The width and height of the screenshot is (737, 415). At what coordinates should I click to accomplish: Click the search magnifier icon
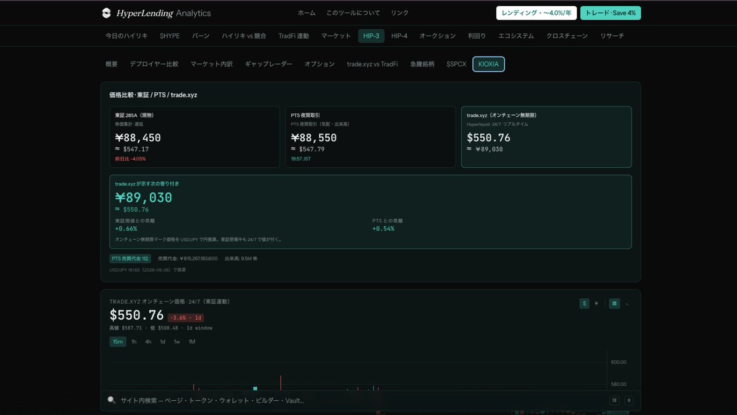(111, 400)
